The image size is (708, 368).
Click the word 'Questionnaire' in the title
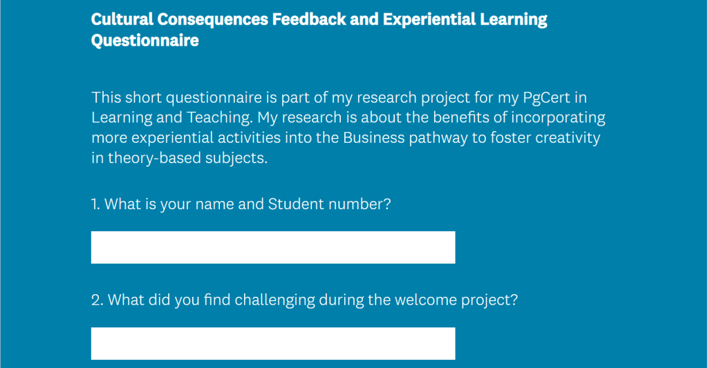[x=145, y=41]
